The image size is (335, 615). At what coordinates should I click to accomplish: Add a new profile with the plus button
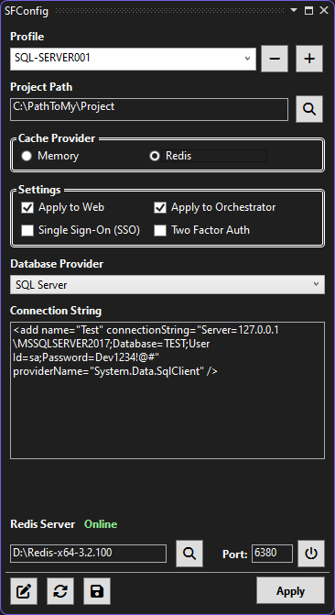[309, 59]
